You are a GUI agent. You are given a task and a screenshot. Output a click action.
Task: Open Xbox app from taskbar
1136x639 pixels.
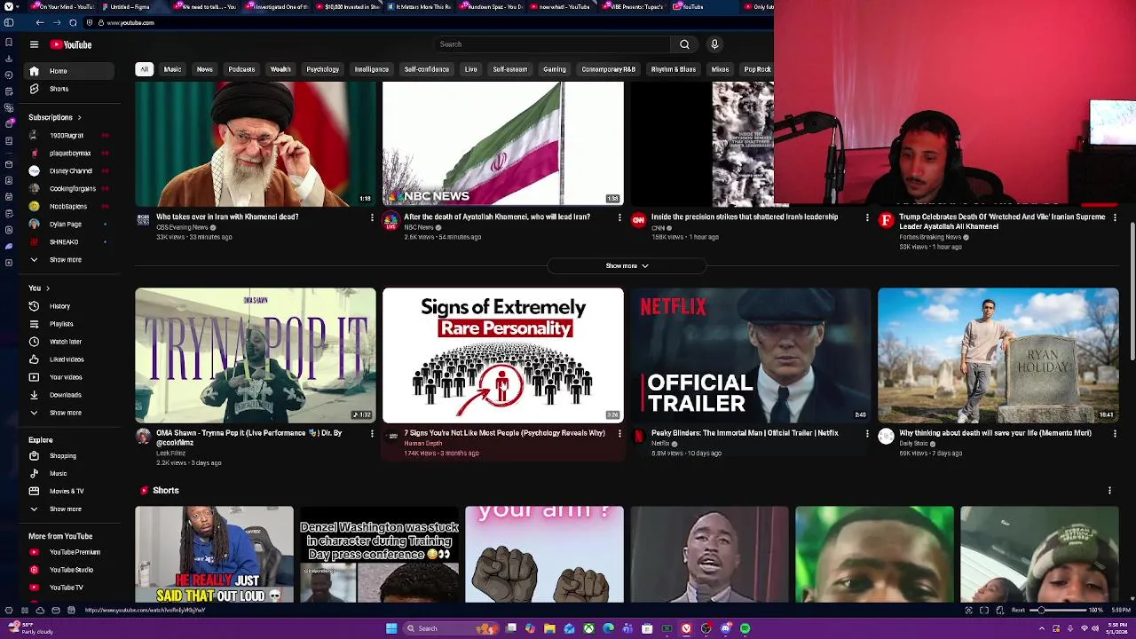click(588, 628)
